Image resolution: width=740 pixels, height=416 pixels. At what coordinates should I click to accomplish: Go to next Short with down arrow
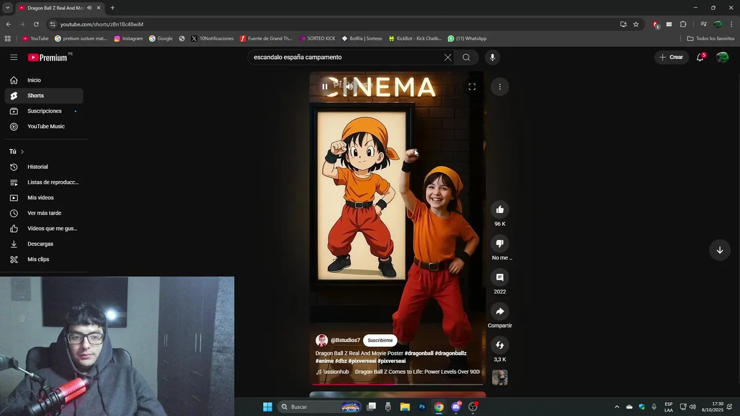click(720, 250)
